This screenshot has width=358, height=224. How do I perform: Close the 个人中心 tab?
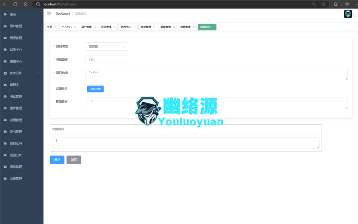click(75, 27)
